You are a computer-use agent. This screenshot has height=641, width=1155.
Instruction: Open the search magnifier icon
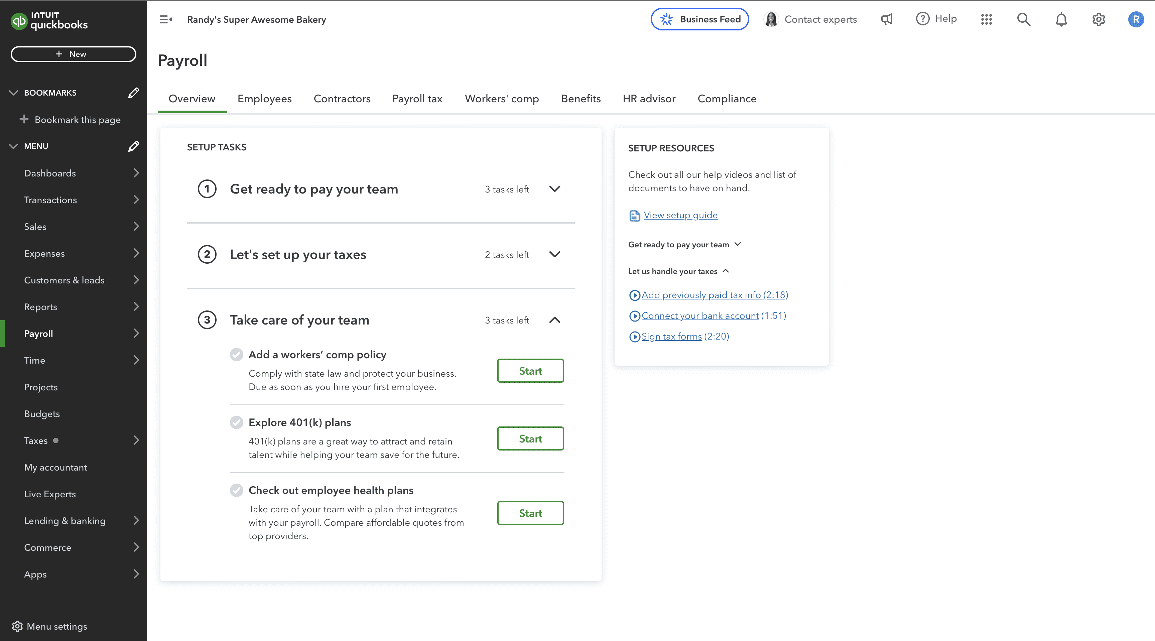tap(1024, 19)
